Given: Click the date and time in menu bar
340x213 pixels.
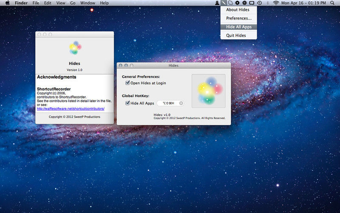Looking at the screenshot, I should pyautogui.click(x=303, y=3).
